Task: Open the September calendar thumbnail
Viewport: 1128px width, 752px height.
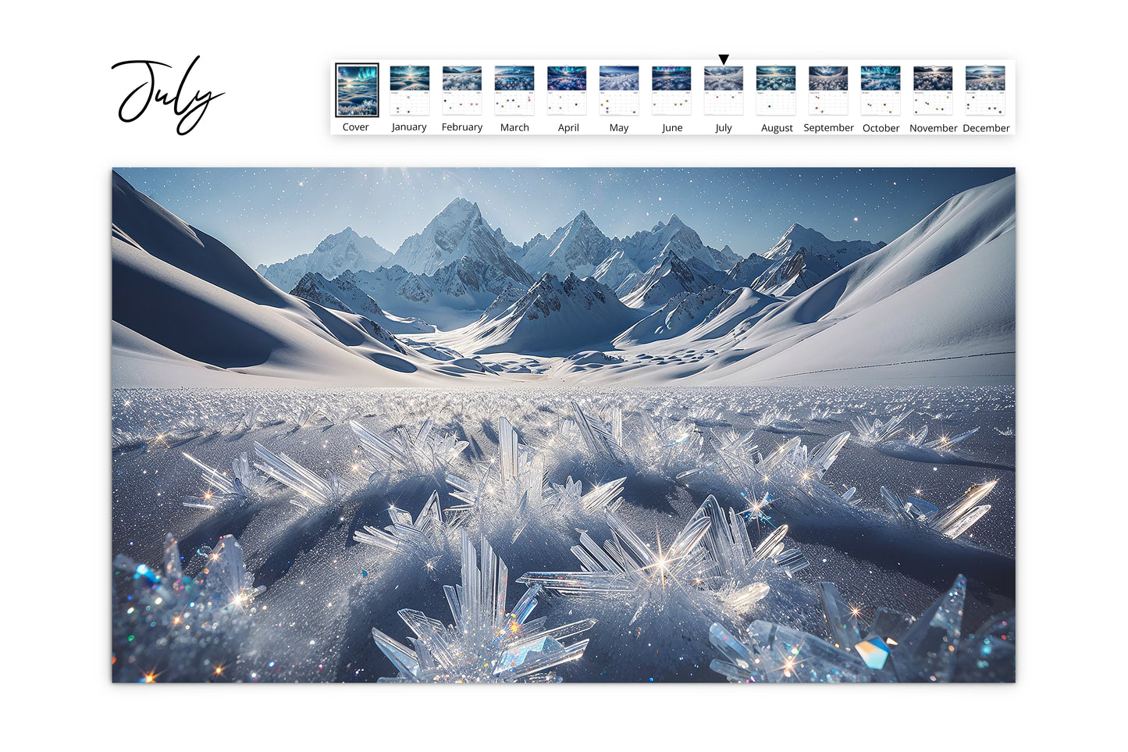Action: (x=827, y=91)
